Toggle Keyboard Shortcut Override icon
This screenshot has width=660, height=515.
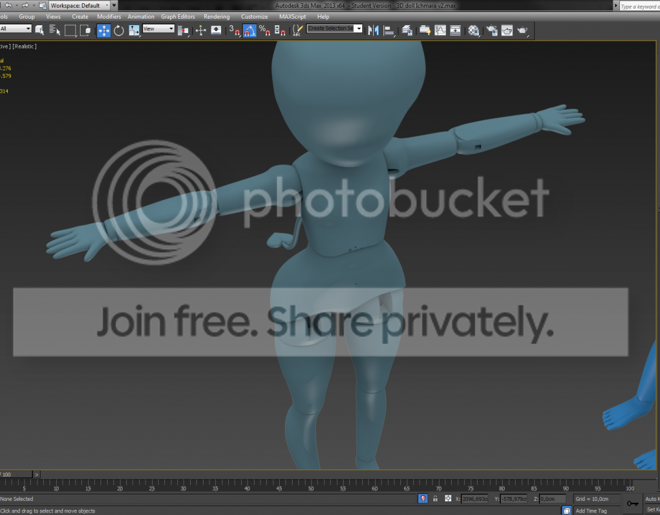216,30
